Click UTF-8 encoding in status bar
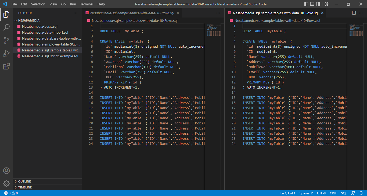 pos(321,193)
